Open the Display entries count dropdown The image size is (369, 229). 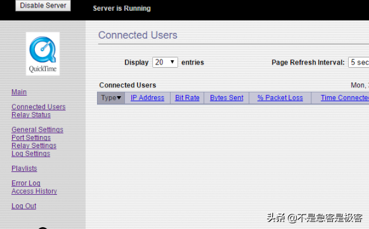point(165,62)
